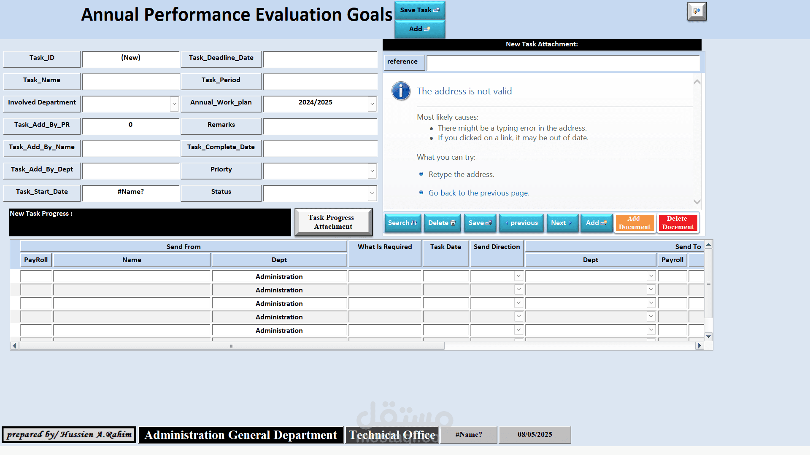Click Add button beside Next
This screenshot has width=810, height=455.
coord(597,223)
